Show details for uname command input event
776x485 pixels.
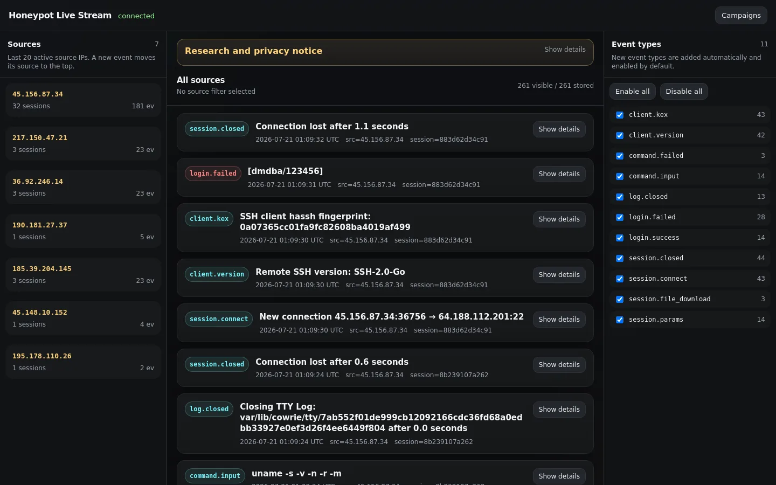click(x=559, y=476)
